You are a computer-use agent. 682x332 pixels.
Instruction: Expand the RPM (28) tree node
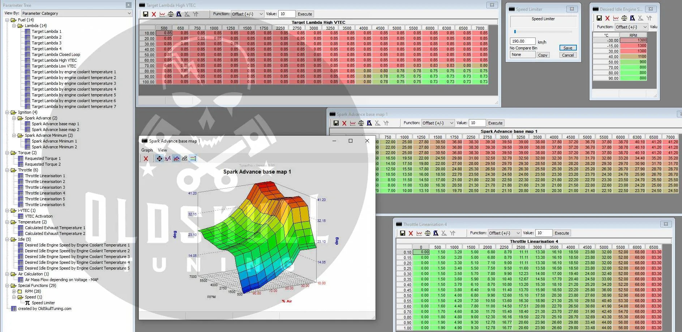point(14,291)
